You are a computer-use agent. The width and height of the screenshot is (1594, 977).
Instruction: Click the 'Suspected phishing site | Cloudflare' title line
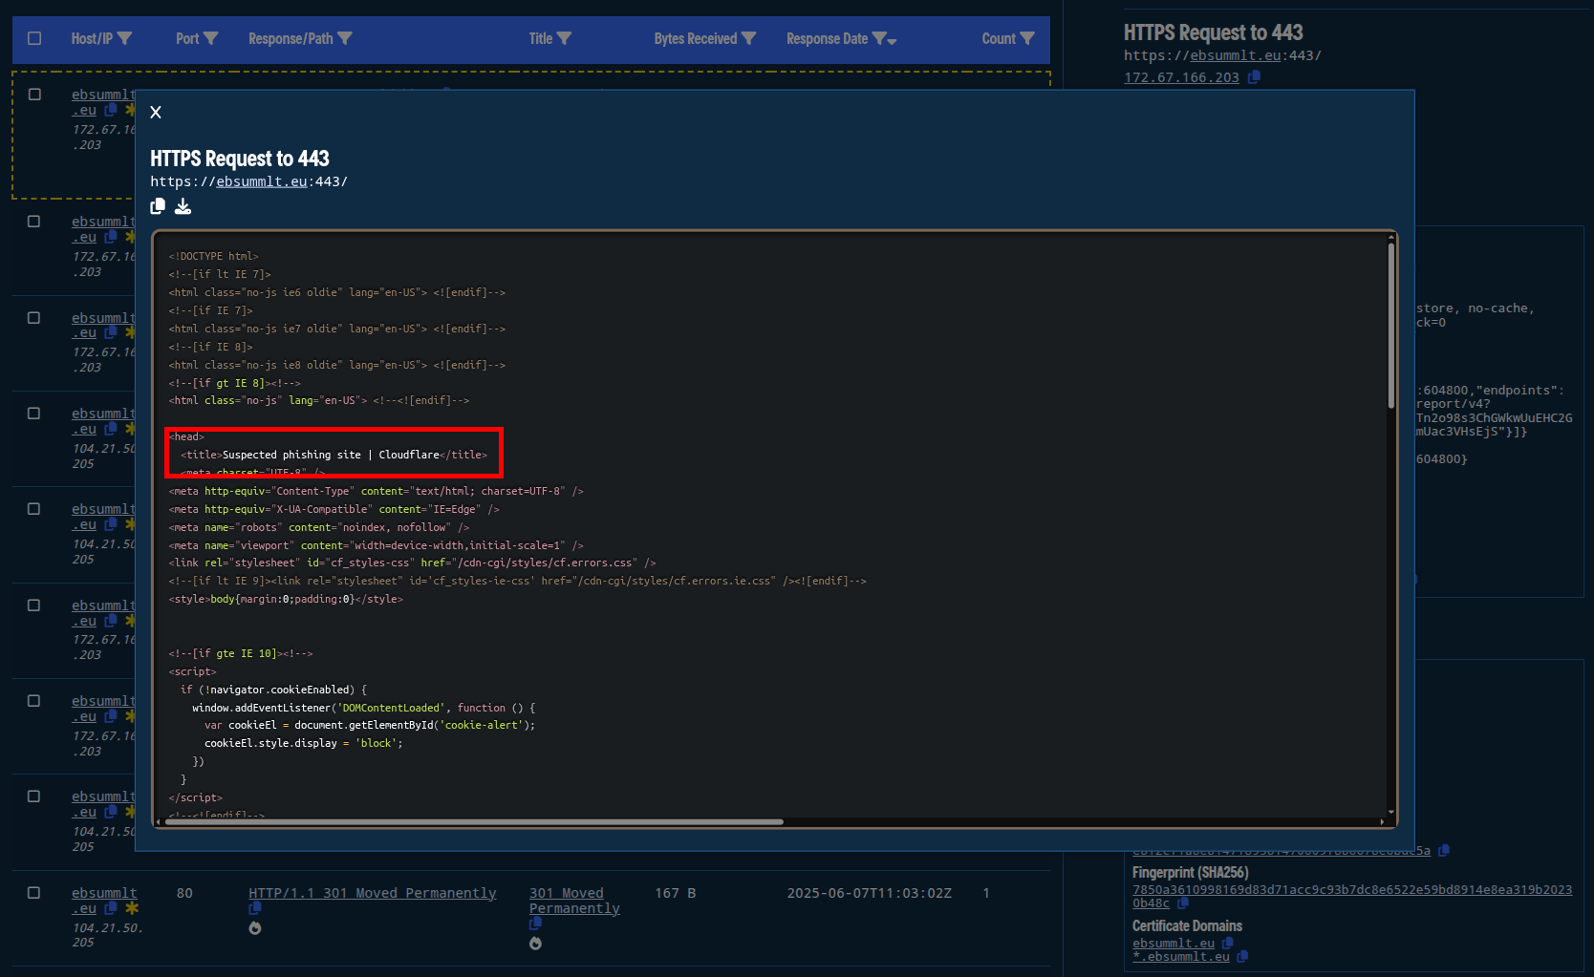[334, 455]
